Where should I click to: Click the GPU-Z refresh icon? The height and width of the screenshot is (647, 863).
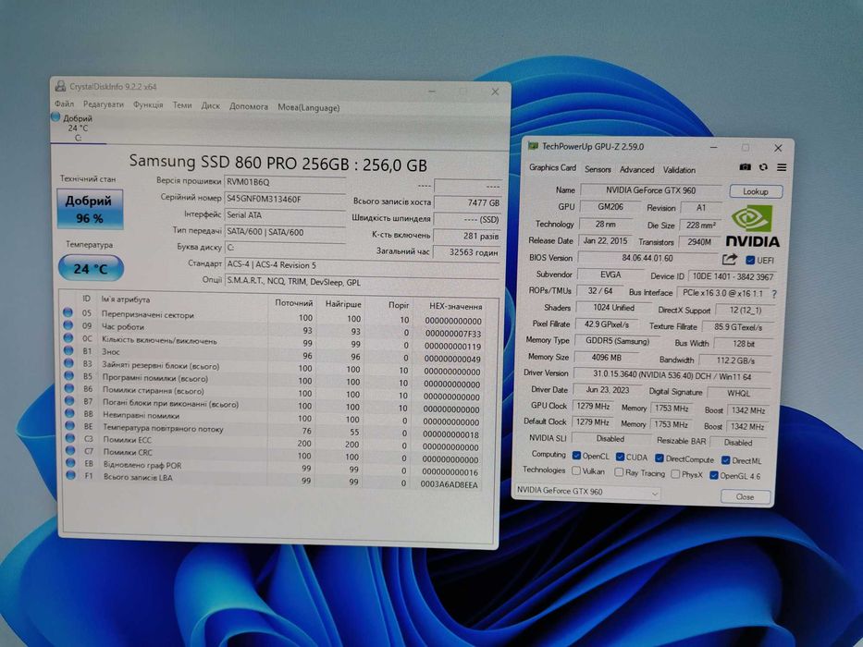coord(763,166)
